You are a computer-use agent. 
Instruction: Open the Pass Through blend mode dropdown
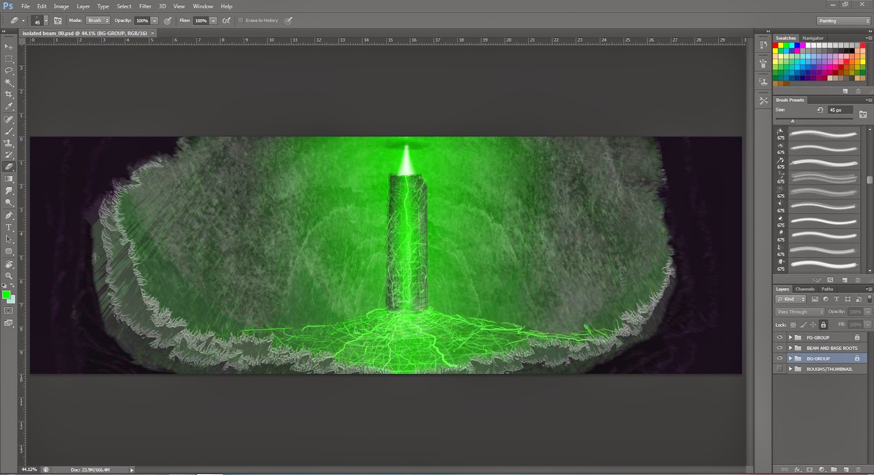click(x=800, y=312)
